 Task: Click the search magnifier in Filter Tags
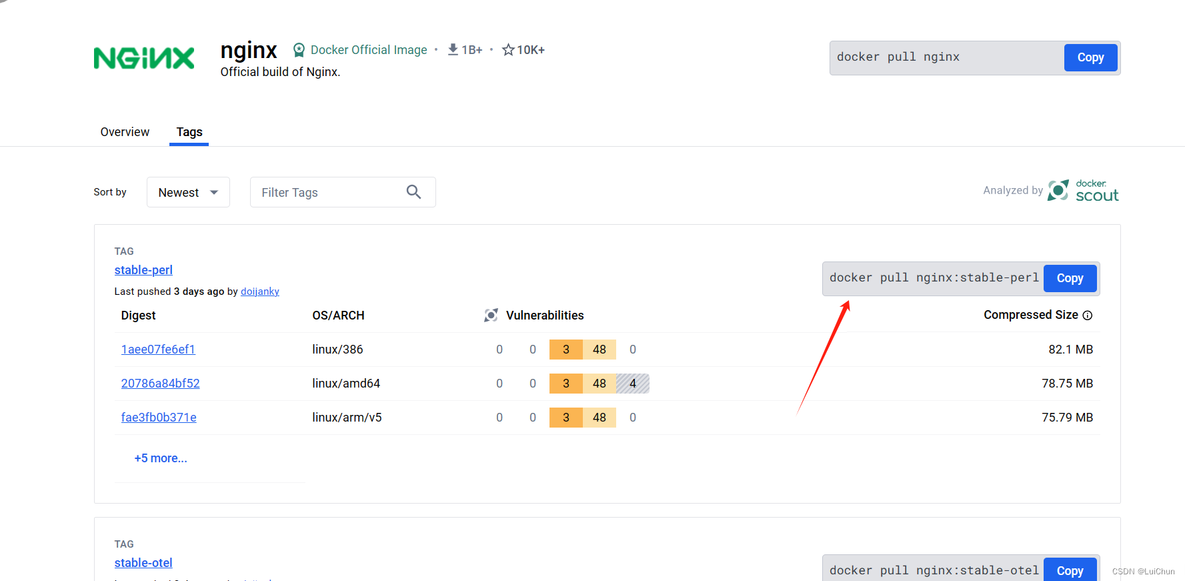click(413, 192)
